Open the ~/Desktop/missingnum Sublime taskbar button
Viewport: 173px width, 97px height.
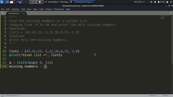82,2
